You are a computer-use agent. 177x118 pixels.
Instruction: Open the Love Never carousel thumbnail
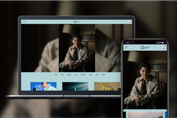44,86
